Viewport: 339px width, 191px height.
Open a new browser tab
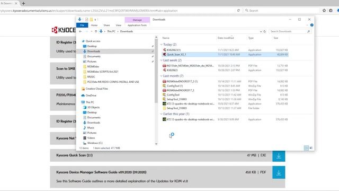point(23,3)
